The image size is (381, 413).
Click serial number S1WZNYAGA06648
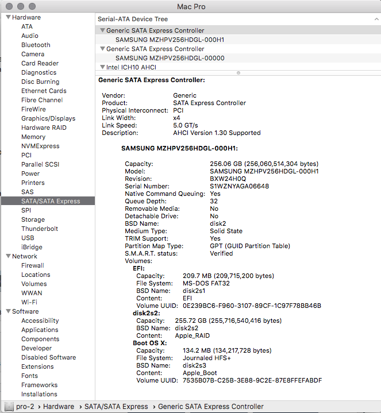pyautogui.click(x=239, y=186)
